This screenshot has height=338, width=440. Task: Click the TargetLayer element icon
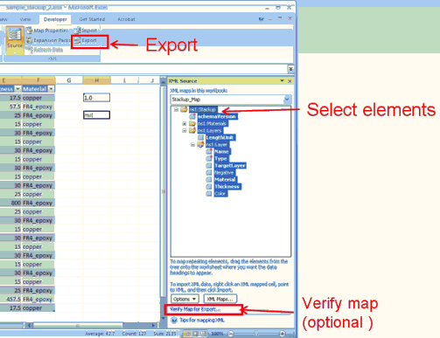[x=209, y=165]
